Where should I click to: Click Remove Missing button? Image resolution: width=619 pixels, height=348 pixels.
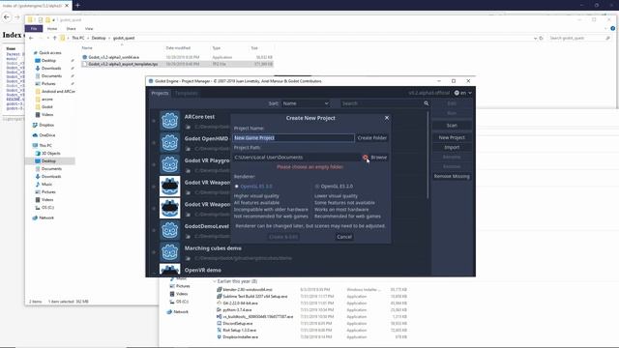pos(452,176)
